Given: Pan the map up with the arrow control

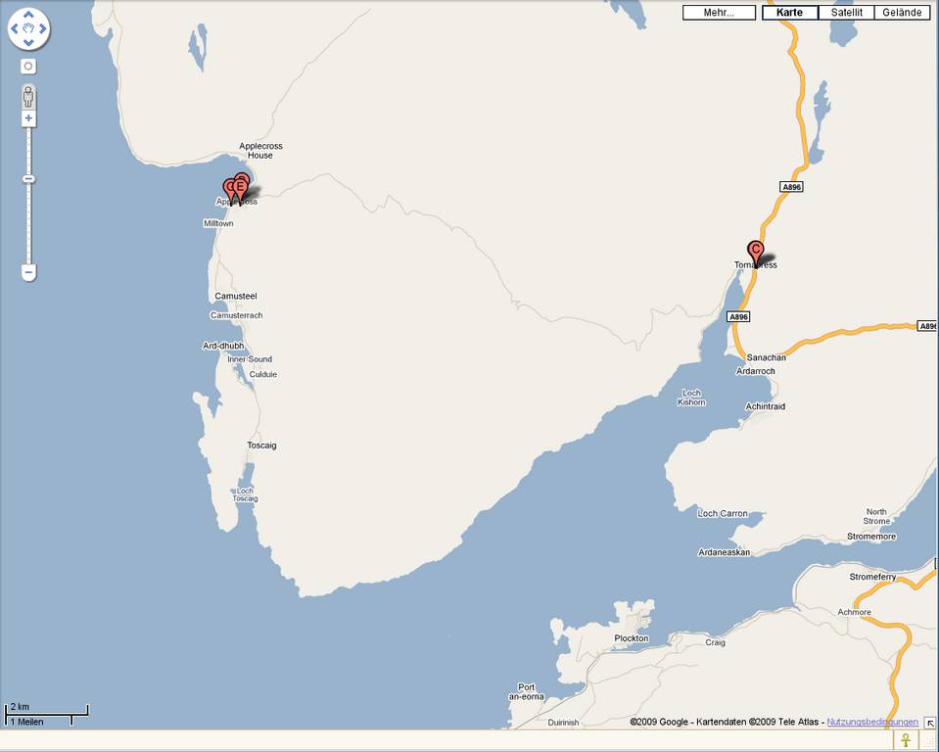Looking at the screenshot, I should 28,15.
